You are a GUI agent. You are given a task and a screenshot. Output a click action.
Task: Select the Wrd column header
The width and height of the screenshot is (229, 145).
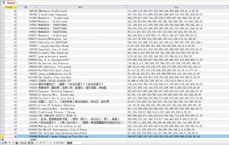[x=82, y=7]
